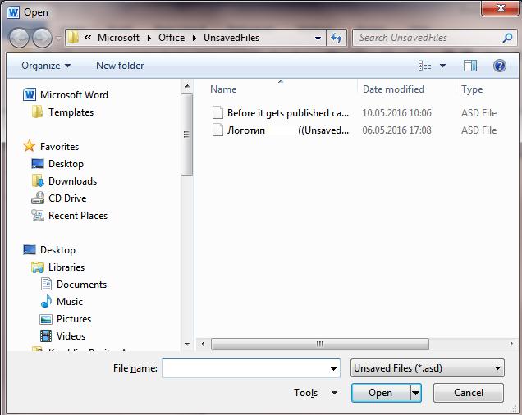Click the Libraries icon
The width and height of the screenshot is (522, 415).
tap(38, 267)
